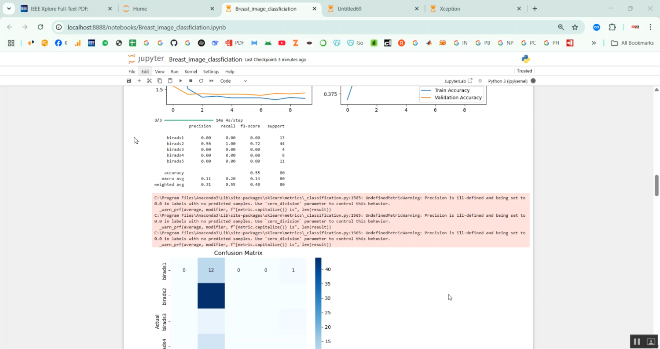Restart the kernel using the circular arrow icon
660x349 pixels.
click(x=201, y=81)
